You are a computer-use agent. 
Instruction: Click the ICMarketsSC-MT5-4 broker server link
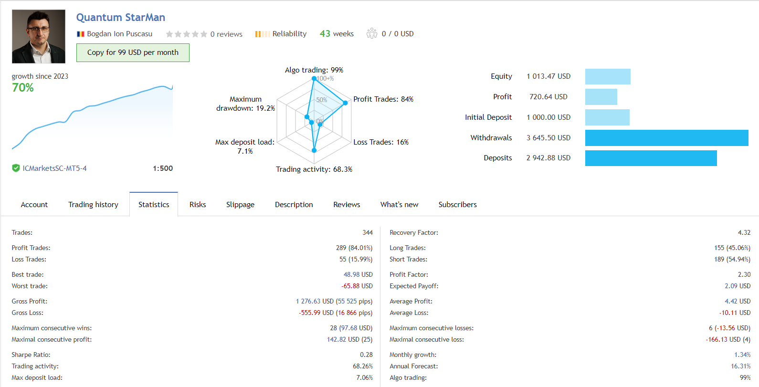(x=54, y=168)
